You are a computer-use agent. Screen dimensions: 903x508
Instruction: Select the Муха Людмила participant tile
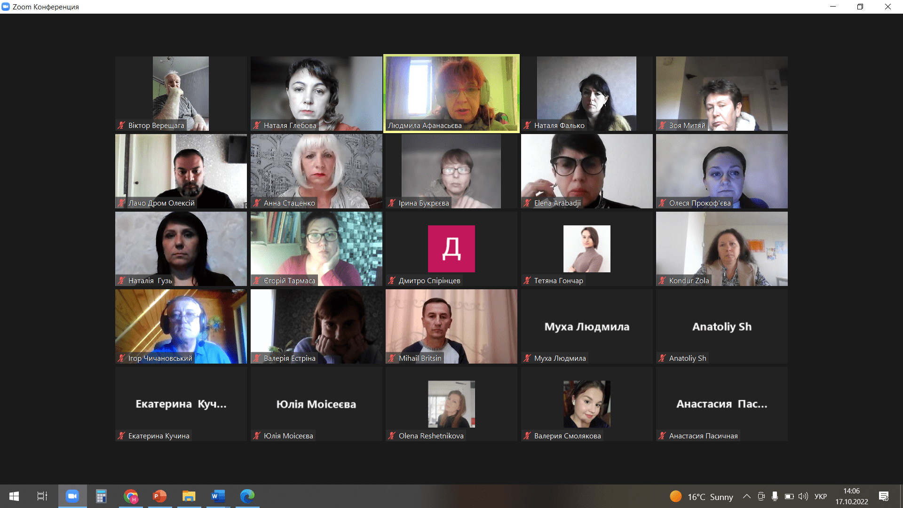pyautogui.click(x=586, y=326)
